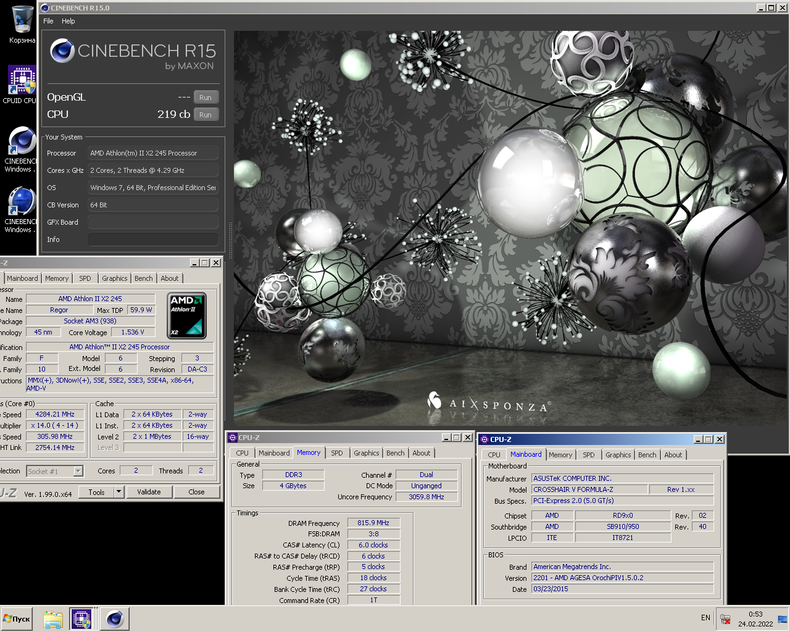The height and width of the screenshot is (632, 790).
Task: Click the CINEBENCH title bar sphere icon
Action: coord(44,8)
